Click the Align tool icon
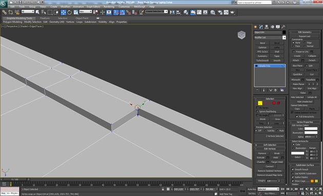Image resolution: width=323 pixels, height=196 pixels. click(x=178, y=12)
